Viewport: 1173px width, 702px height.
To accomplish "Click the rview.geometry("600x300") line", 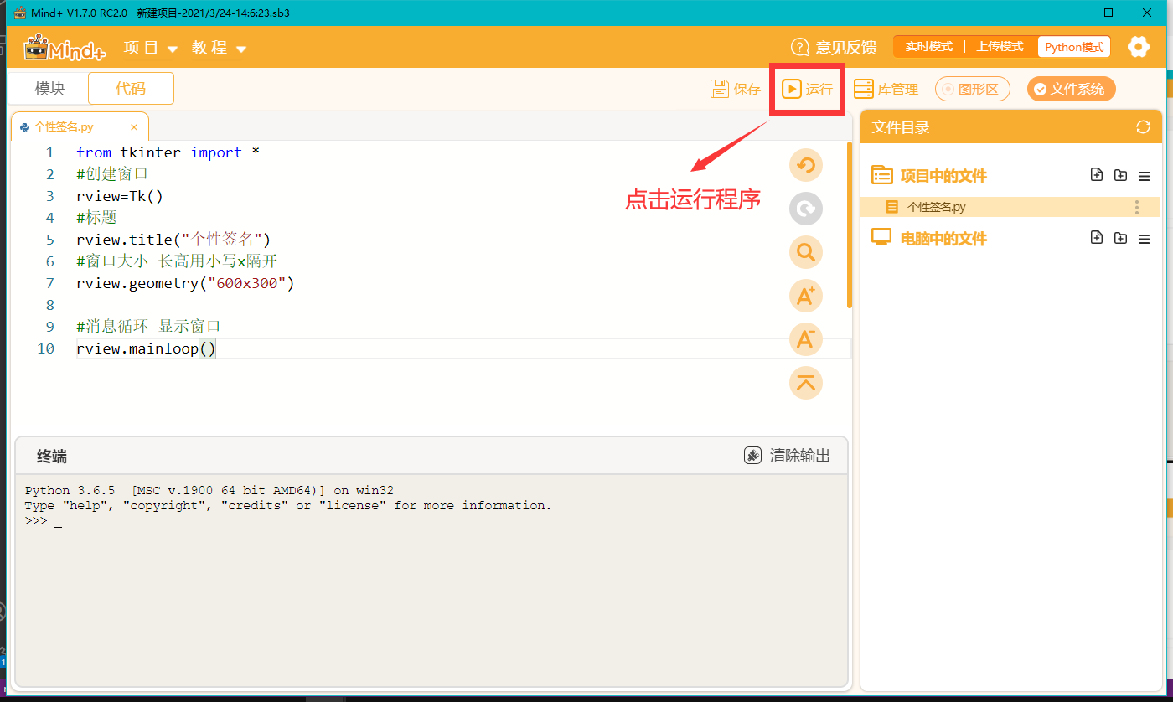I will point(185,283).
